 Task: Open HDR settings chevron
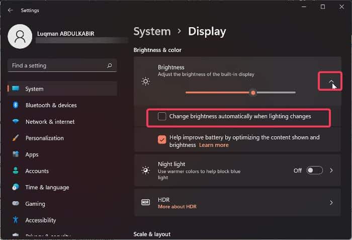click(x=331, y=203)
